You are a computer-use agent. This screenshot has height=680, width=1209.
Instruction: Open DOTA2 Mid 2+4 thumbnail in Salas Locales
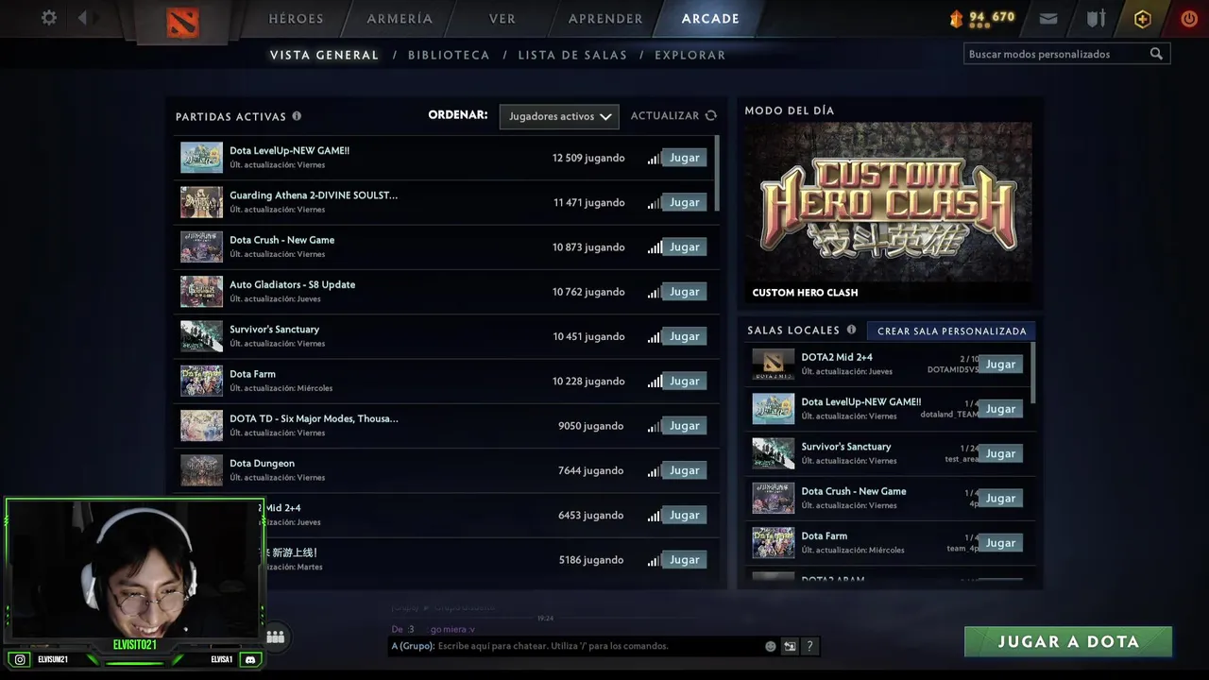coord(773,364)
